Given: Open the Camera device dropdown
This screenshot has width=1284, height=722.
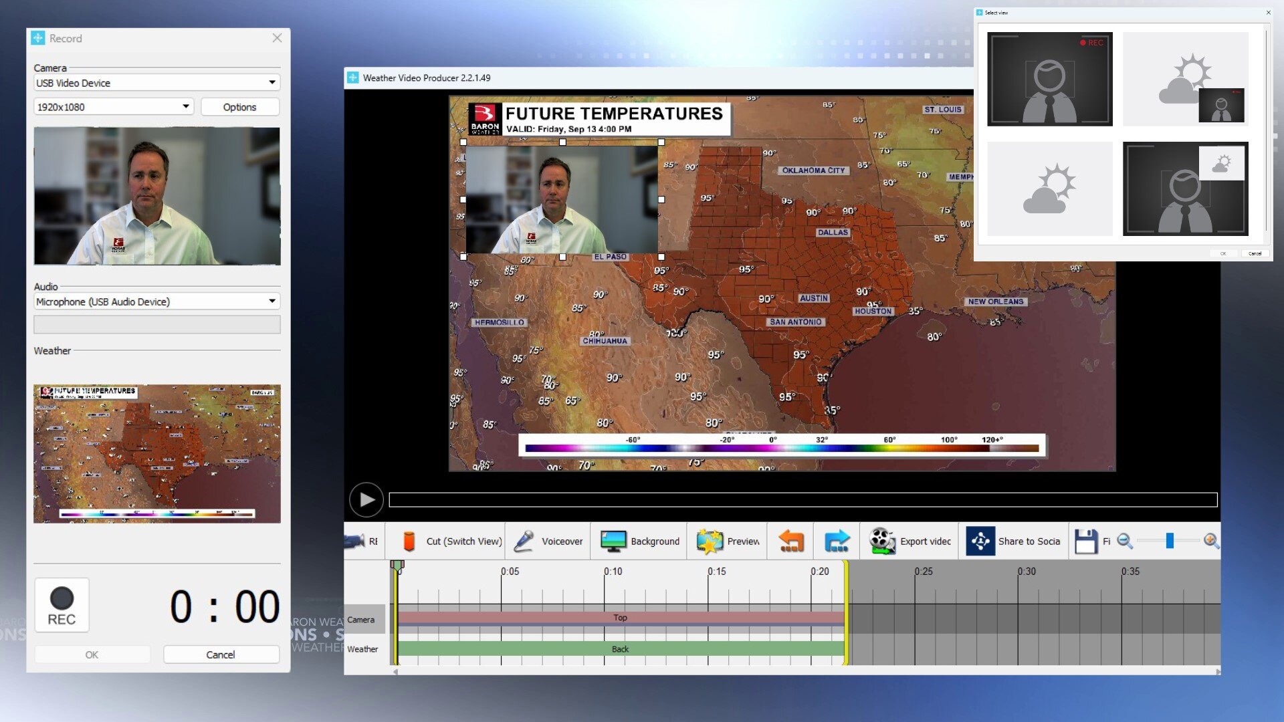Looking at the screenshot, I should 156,83.
